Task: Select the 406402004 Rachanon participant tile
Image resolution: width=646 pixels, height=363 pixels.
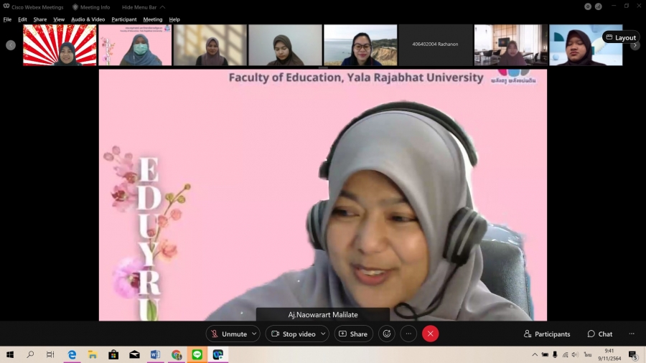Action: [435, 44]
